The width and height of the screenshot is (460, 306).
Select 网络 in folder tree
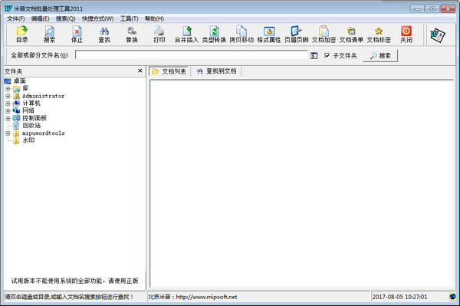(28, 111)
